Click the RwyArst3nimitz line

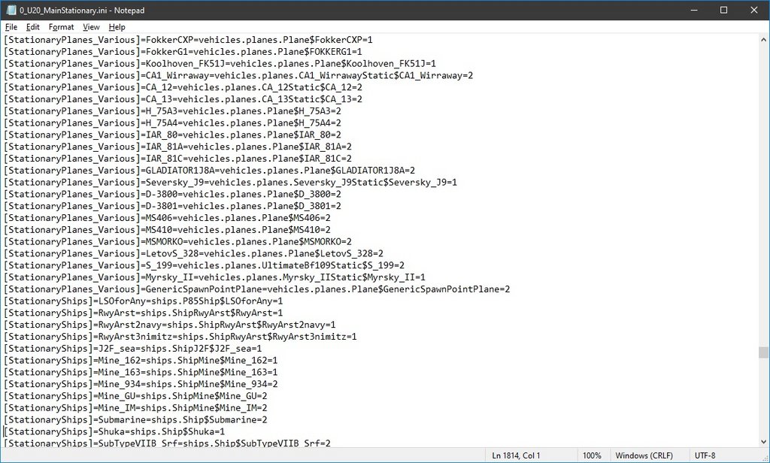(x=180, y=336)
